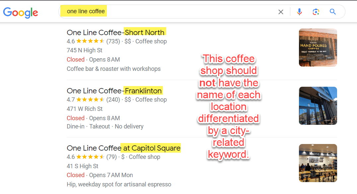Click the 4.7 rating with (240) reviews
The height and width of the screenshot is (194, 357).
point(93,100)
